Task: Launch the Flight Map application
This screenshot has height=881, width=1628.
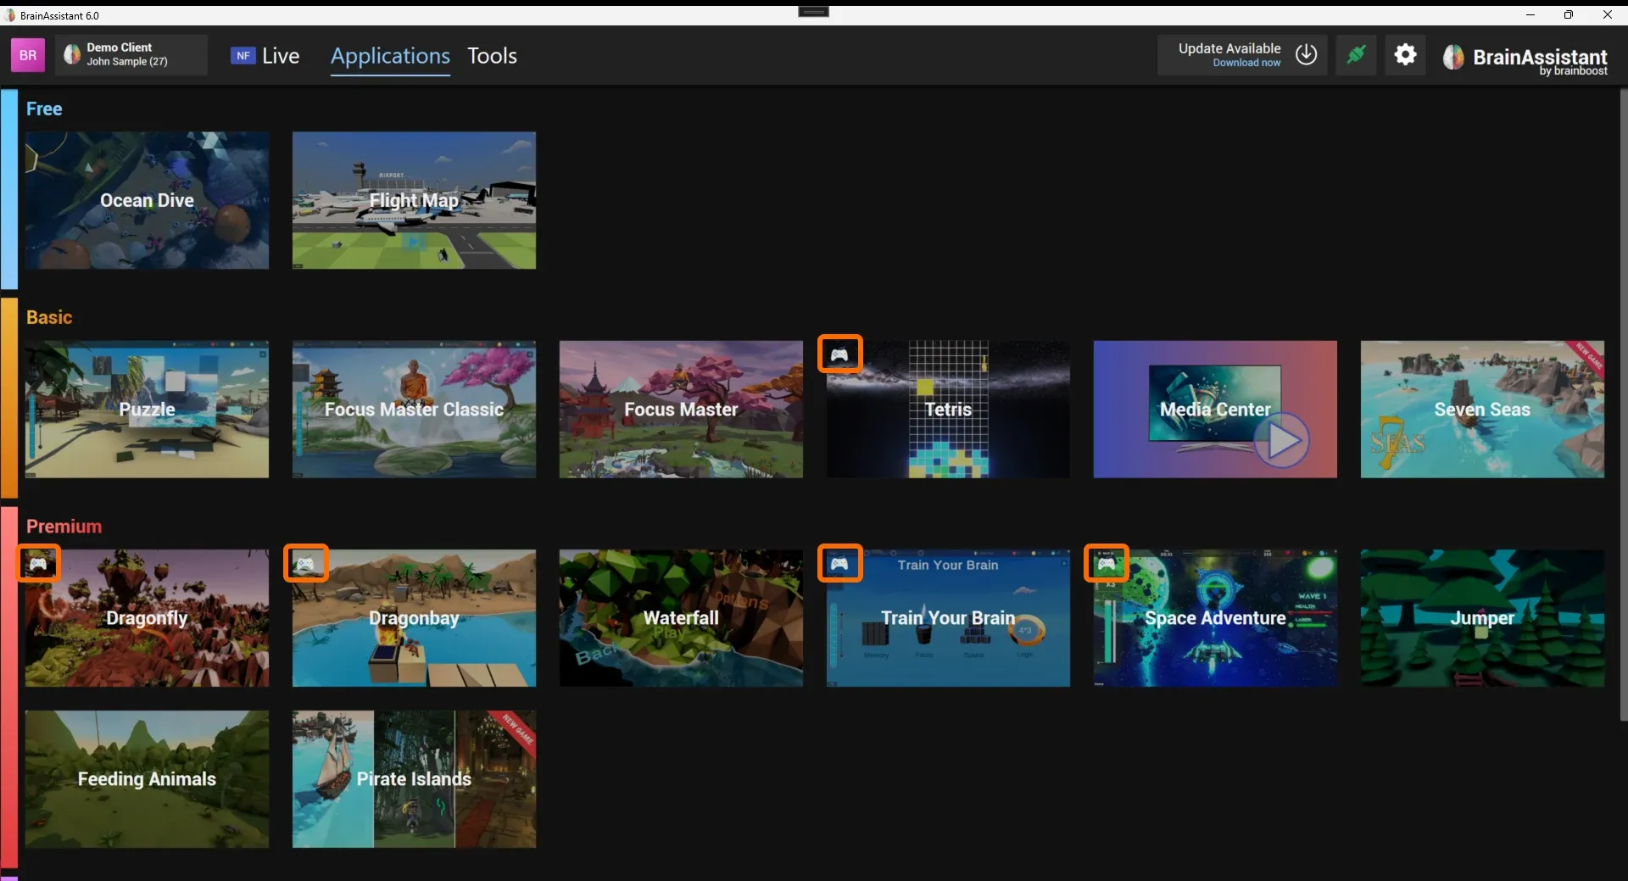Action: [414, 200]
